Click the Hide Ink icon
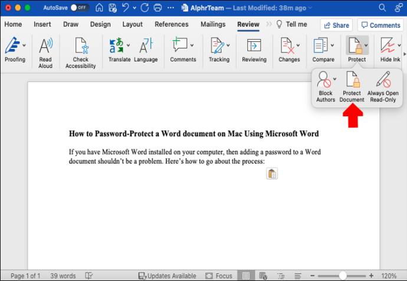This screenshot has height=281, width=407. coord(388,45)
